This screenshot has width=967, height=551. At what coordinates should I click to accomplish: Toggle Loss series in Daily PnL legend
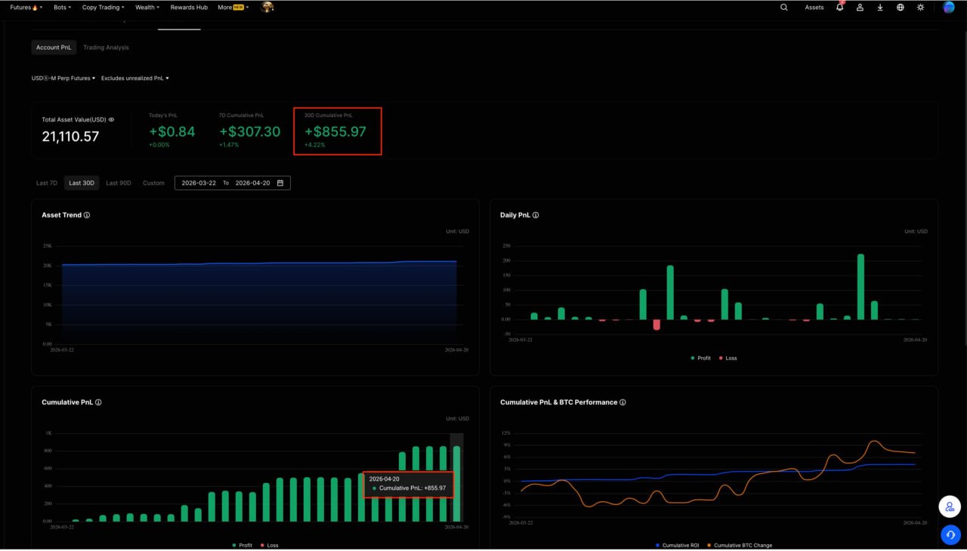point(728,358)
